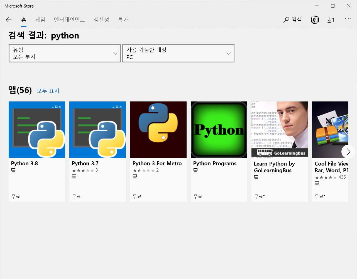Open the search magnifier icon
This screenshot has width=357, height=279.
coord(286,20)
